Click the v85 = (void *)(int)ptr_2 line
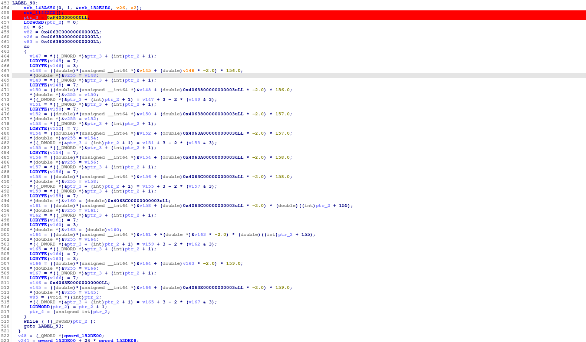 coord(65,297)
